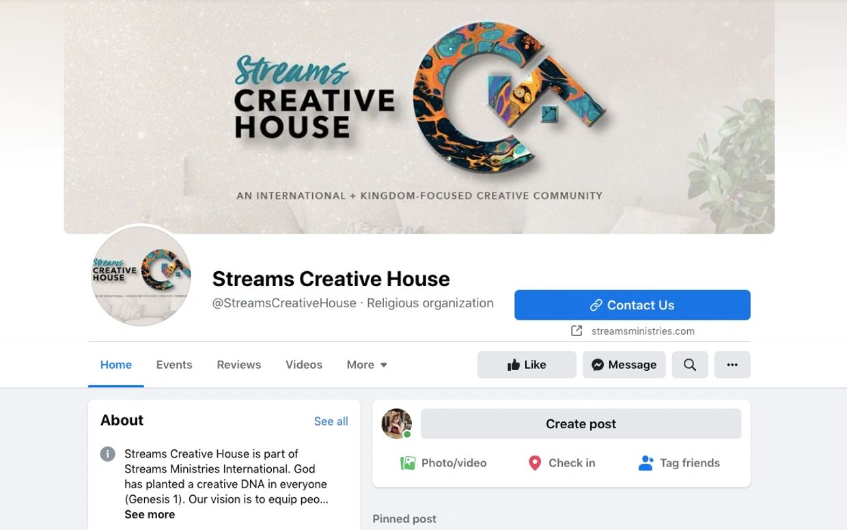Click the blue Contact Us button
This screenshot has width=847, height=530.
point(633,305)
